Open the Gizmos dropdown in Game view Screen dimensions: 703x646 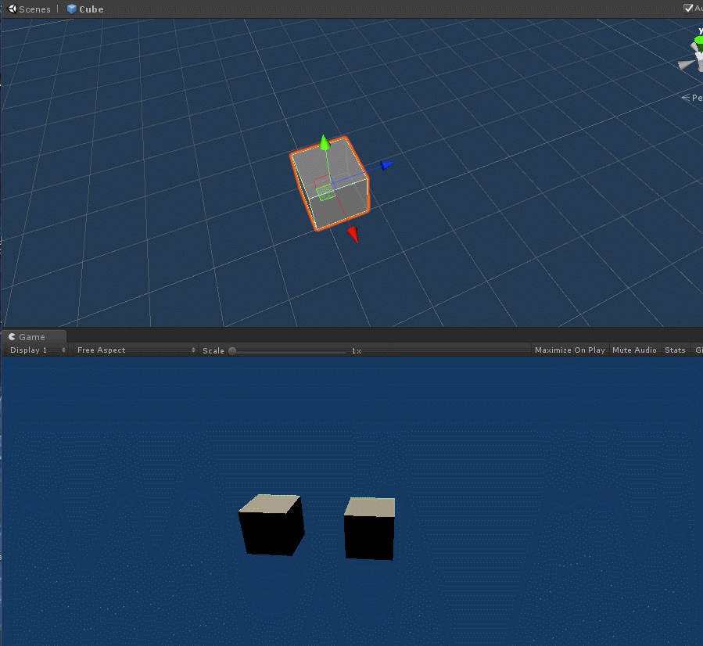coord(698,350)
